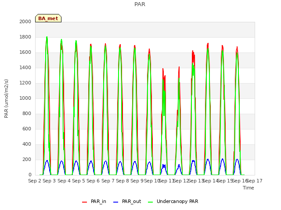The height and width of the screenshot is (210, 281).
Task: Click the Sep 3 midday PAR peak near 1800
Action: [47, 37]
